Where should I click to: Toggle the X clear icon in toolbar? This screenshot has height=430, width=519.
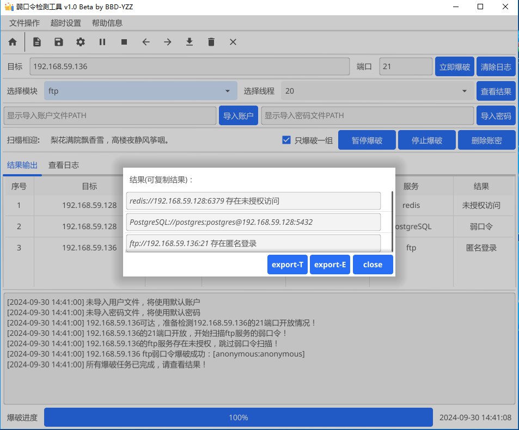(233, 42)
